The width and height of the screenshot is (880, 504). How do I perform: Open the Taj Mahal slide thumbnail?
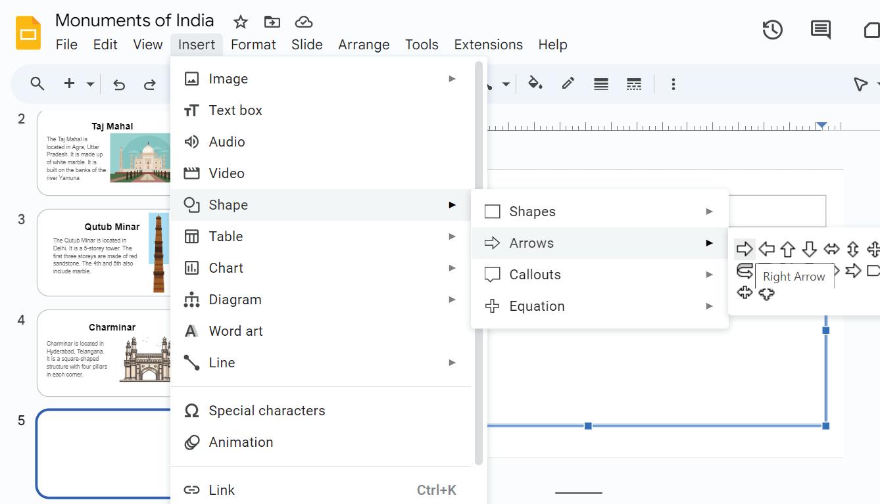click(x=104, y=153)
